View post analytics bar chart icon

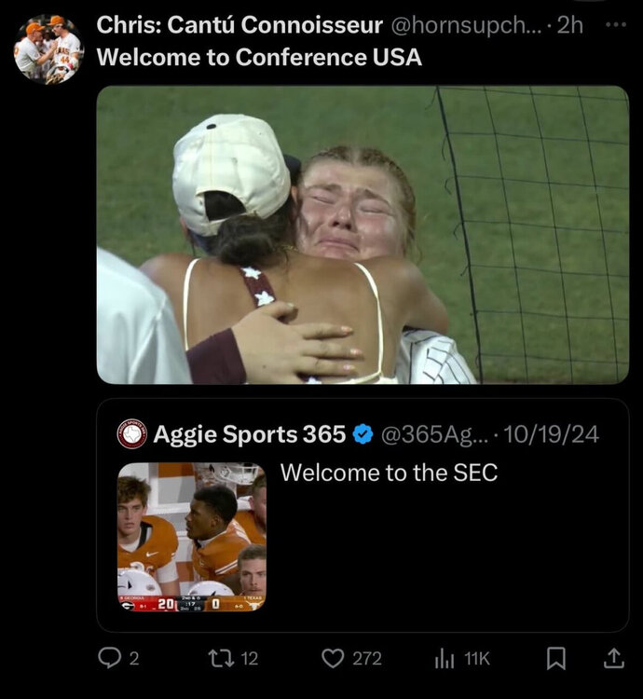[445, 658]
